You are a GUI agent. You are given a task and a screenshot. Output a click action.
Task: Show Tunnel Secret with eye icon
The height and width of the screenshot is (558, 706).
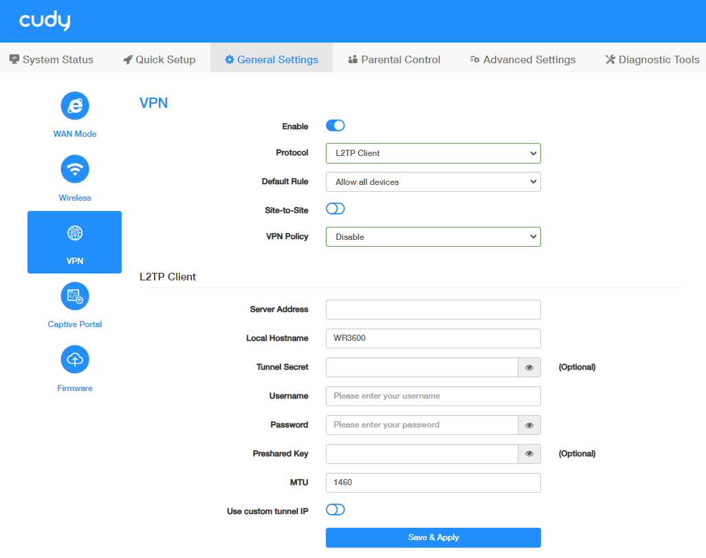click(x=529, y=368)
